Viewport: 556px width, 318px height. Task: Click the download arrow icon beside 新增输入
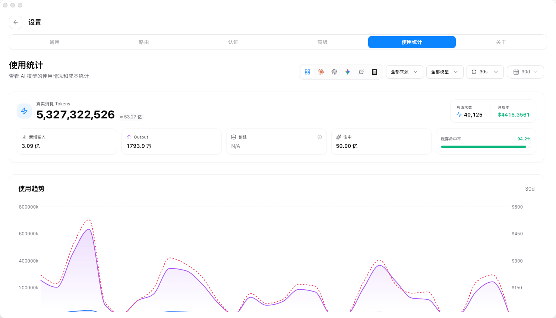(x=24, y=137)
